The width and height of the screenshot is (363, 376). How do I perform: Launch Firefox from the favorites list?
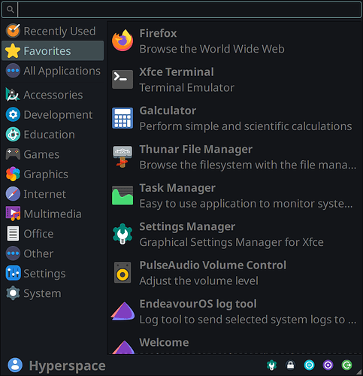point(234,41)
